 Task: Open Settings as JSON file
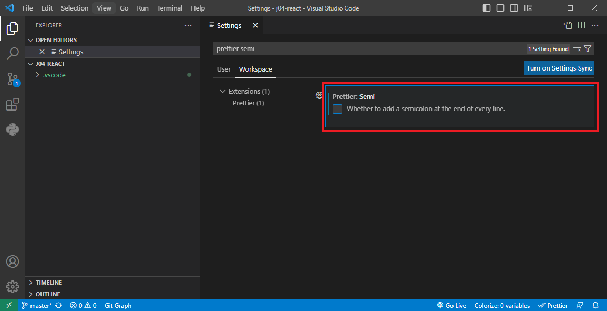[568, 25]
